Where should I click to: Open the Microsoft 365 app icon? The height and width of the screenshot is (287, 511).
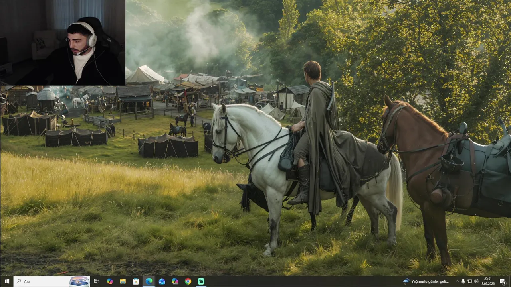pyautogui.click(x=175, y=281)
